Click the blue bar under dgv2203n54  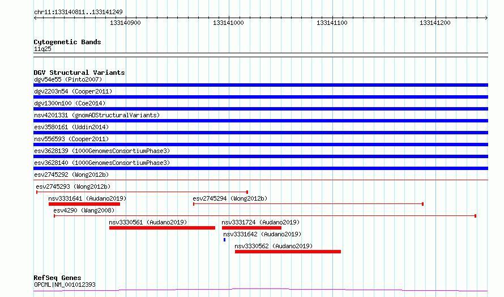coord(260,97)
